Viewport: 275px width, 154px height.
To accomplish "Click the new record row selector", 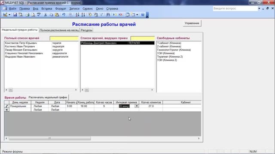I will click(x=7, y=110).
